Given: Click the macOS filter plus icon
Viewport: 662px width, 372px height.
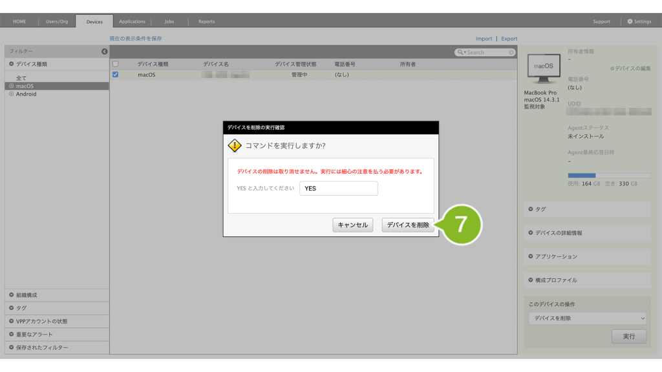Looking at the screenshot, I should pos(11,86).
